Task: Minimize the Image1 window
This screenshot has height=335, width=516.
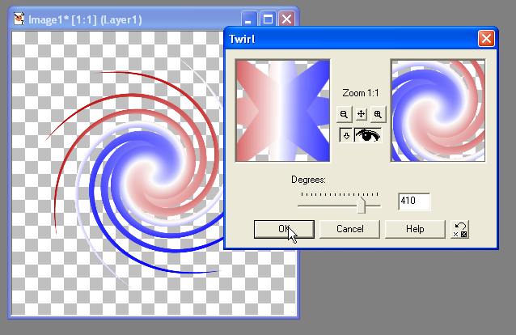Action: tap(249, 19)
